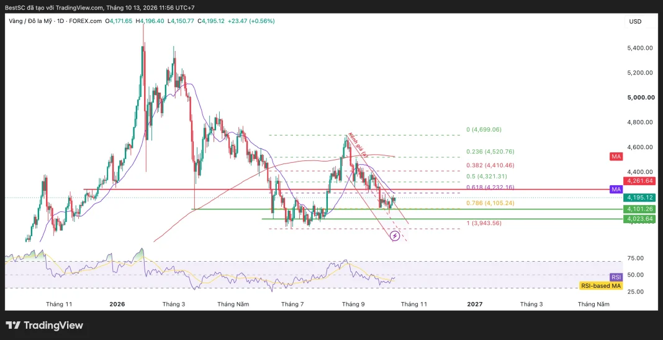Click the first Tháng Năm label before Tháng 7
663x340 pixels.
[233, 304]
